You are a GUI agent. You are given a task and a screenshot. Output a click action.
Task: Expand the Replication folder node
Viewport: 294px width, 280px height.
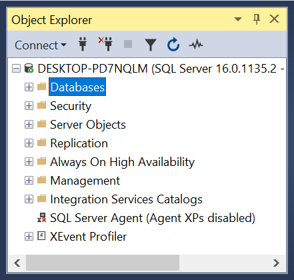point(29,143)
